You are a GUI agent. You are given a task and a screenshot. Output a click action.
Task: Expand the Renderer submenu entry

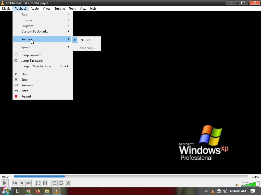43,39
